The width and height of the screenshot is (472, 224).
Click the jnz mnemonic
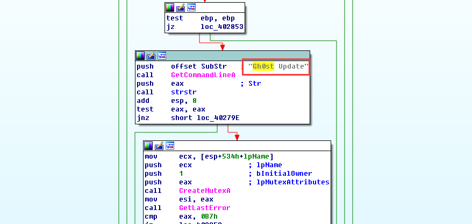pyautogui.click(x=143, y=118)
